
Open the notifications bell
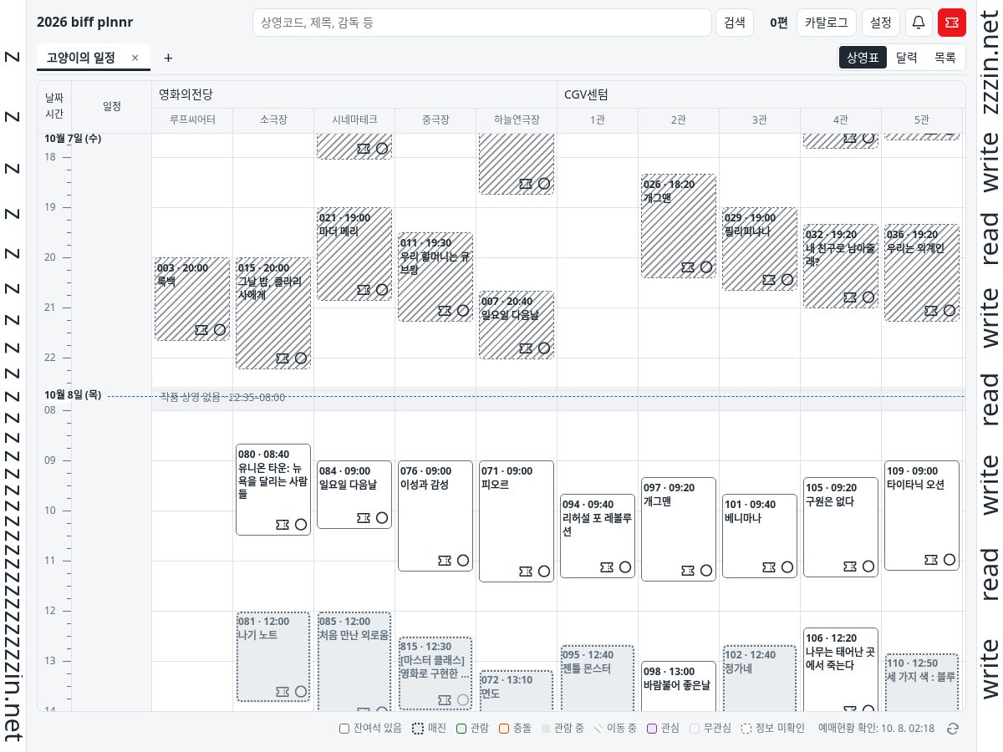(x=919, y=23)
